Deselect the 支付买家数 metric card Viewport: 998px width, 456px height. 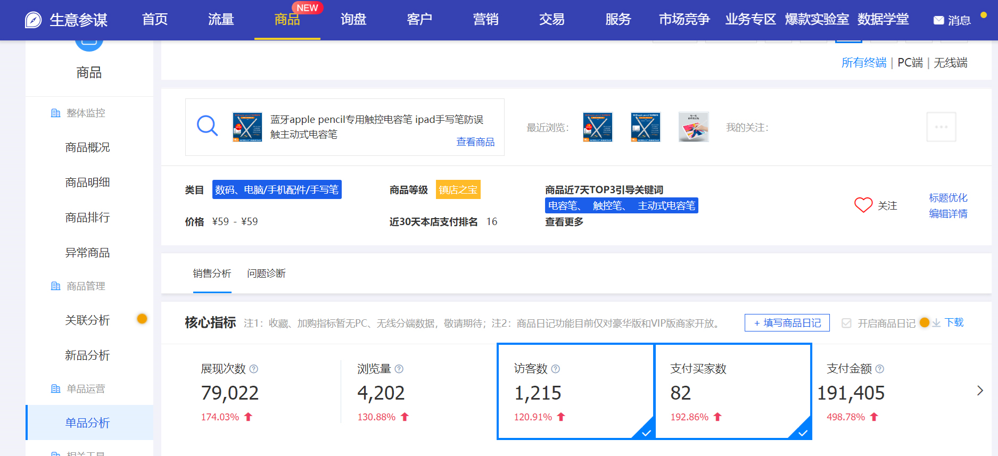pyautogui.click(x=732, y=391)
